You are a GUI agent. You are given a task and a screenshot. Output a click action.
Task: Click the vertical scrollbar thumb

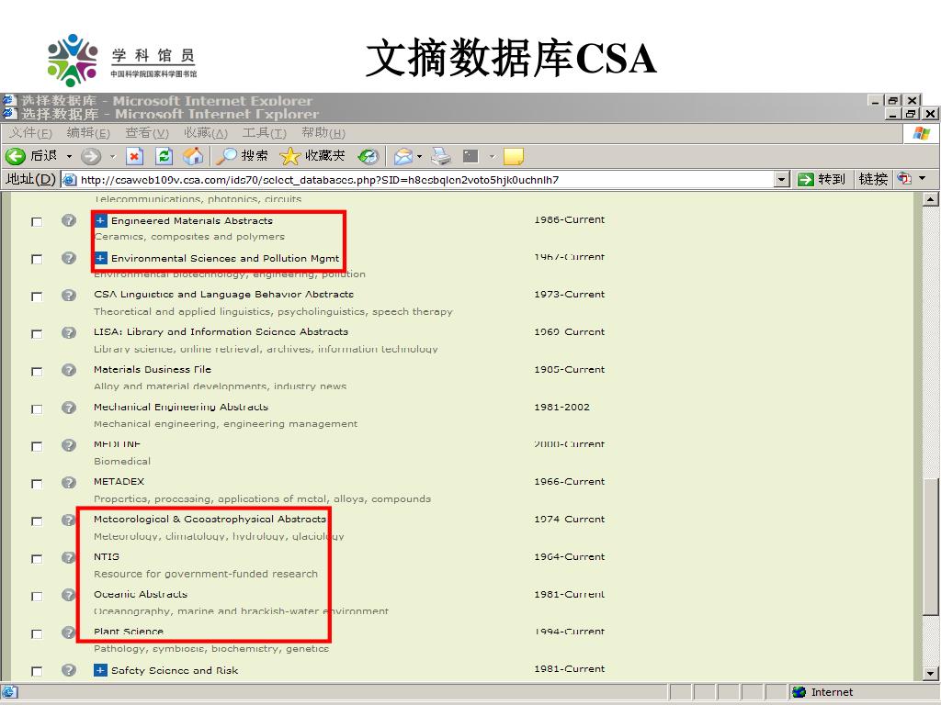pos(930,547)
